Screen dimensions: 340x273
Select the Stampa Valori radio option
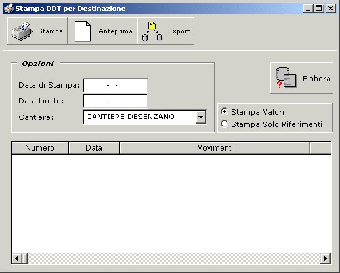pyautogui.click(x=224, y=111)
